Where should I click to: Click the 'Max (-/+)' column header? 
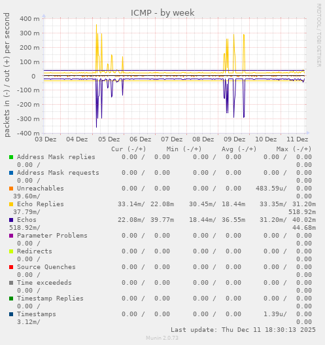tap(294, 149)
